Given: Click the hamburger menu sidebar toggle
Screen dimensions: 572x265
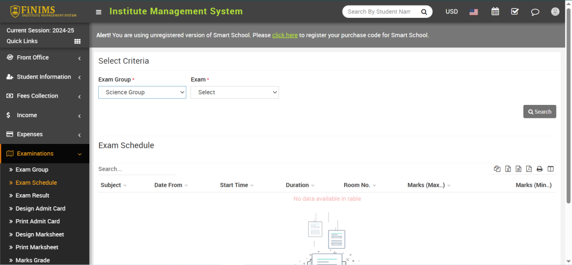Looking at the screenshot, I should 99,12.
